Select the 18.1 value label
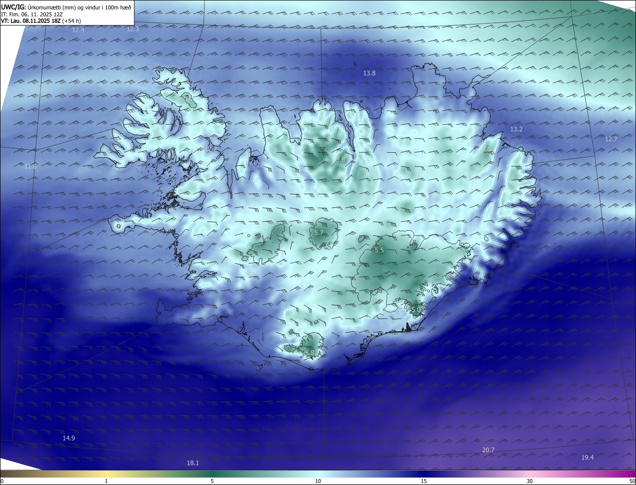Screen dimensions: 636x485 tap(193, 463)
